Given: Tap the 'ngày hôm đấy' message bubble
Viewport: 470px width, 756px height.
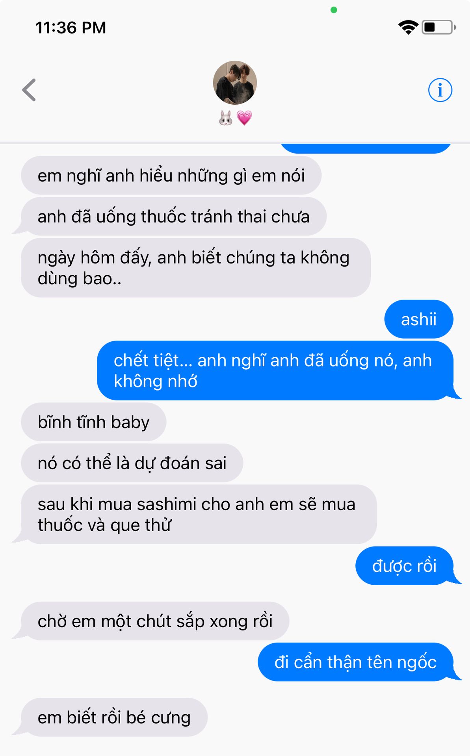Looking at the screenshot, I should coord(196,268).
